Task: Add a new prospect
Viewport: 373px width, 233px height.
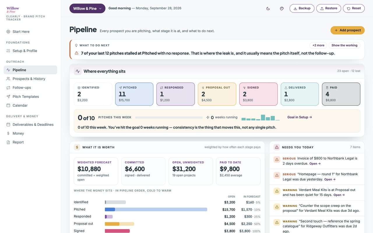Action: click(347, 30)
